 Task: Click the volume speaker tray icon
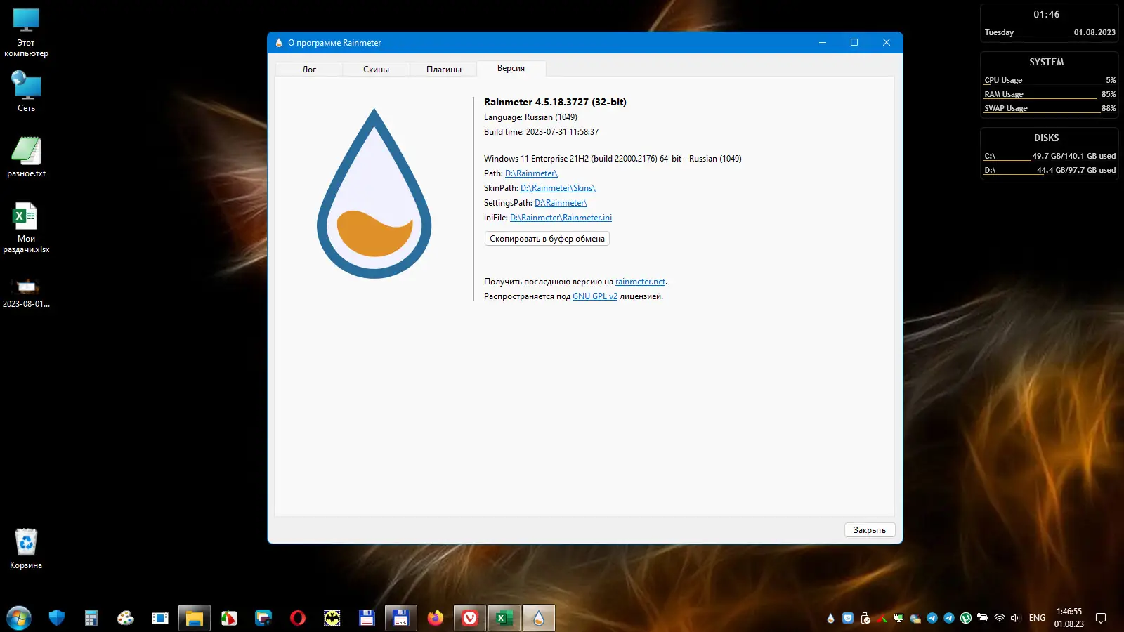1015,618
